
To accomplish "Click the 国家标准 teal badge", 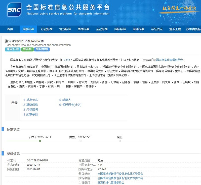I will (13, 49).
